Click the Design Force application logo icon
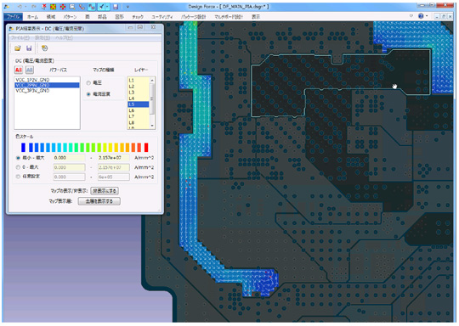 (x=7, y=6)
